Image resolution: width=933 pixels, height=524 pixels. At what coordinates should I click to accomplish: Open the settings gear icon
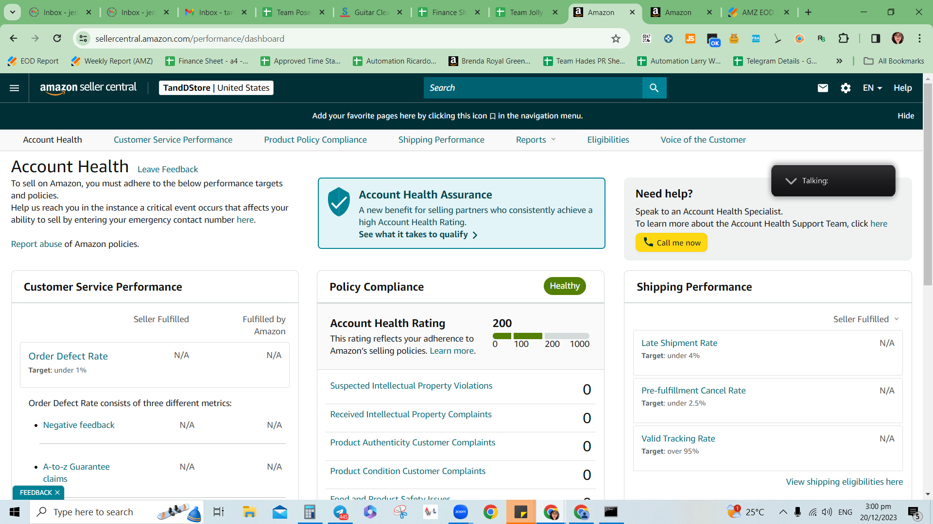point(846,88)
